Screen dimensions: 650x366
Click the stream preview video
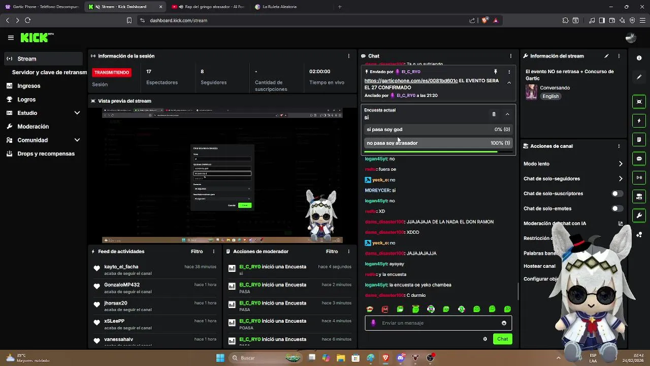222,176
